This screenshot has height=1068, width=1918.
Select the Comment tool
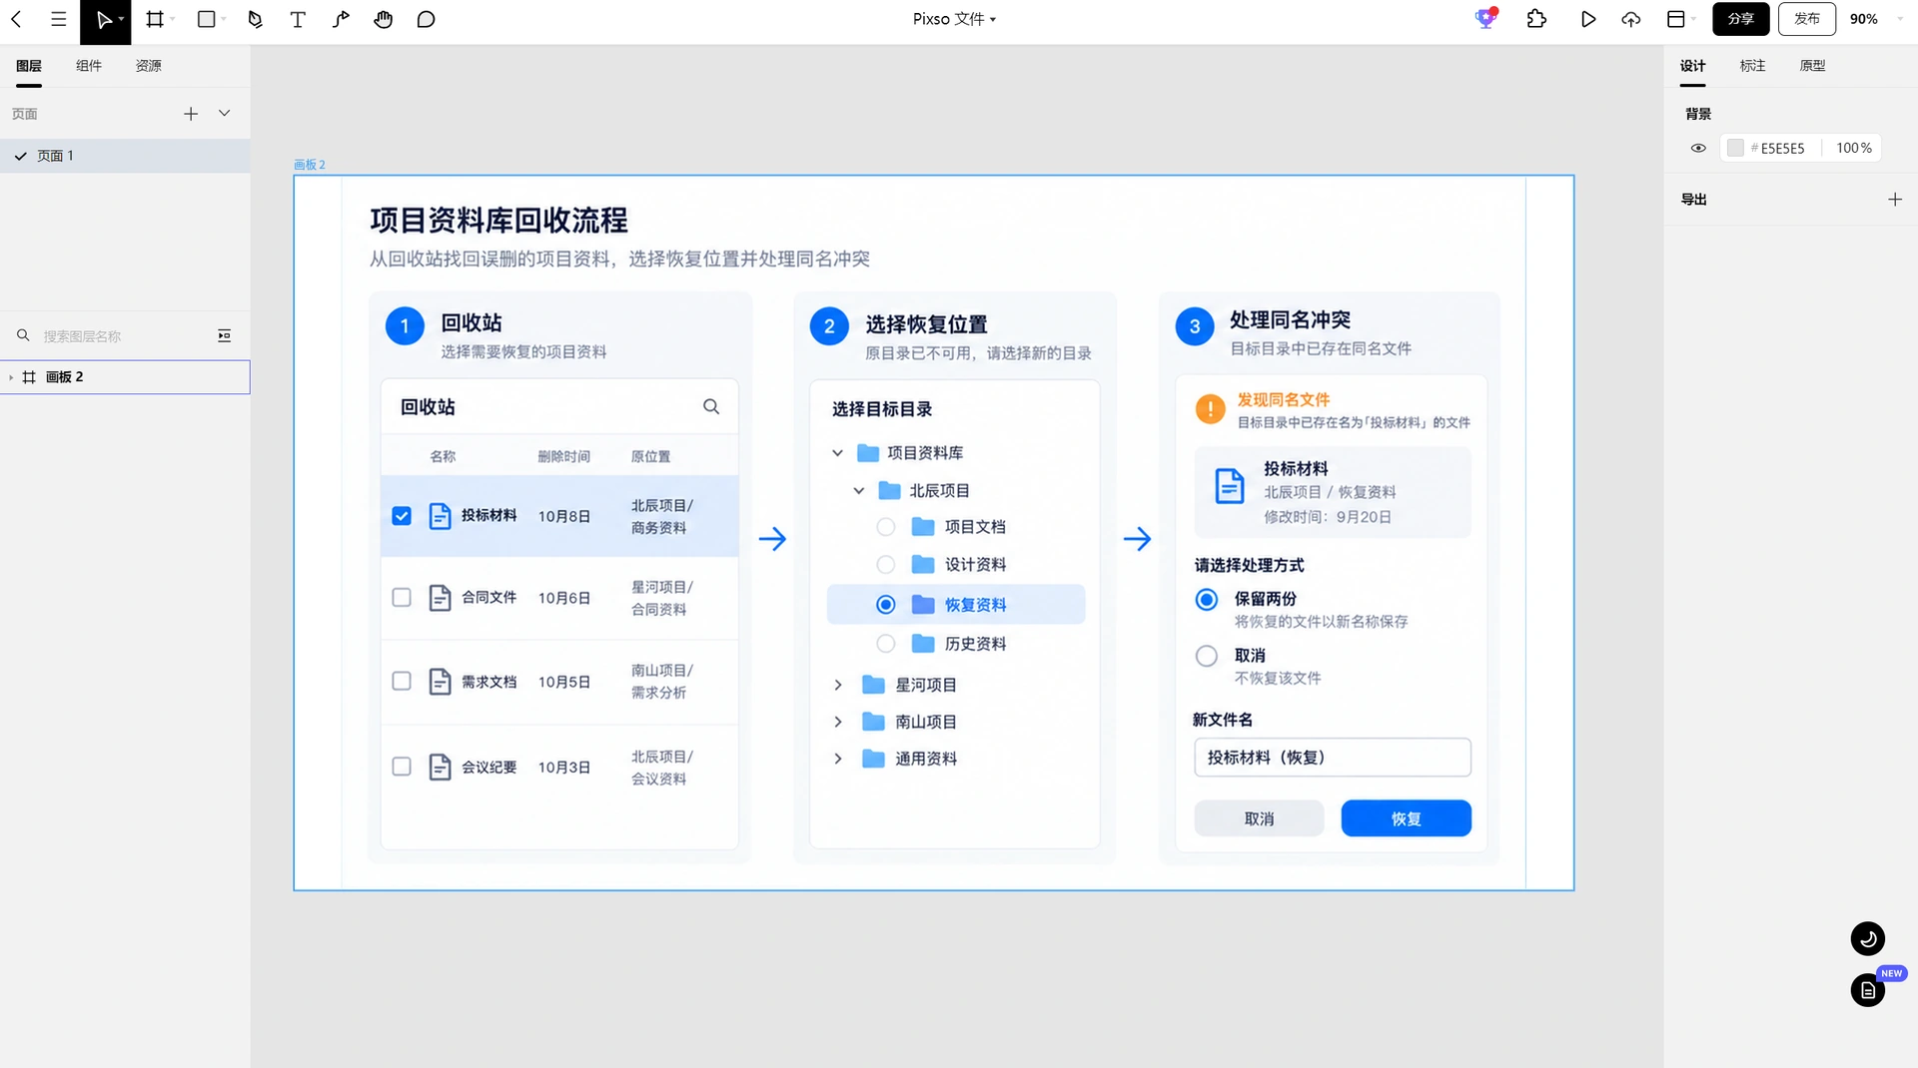coord(427,19)
